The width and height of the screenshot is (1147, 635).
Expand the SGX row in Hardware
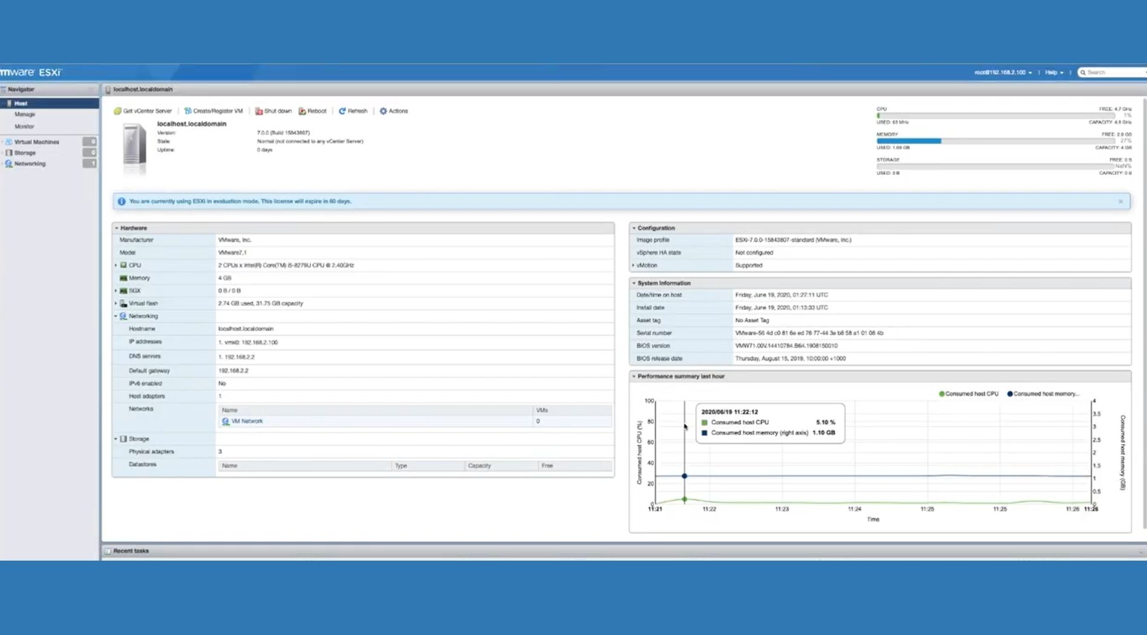point(116,291)
